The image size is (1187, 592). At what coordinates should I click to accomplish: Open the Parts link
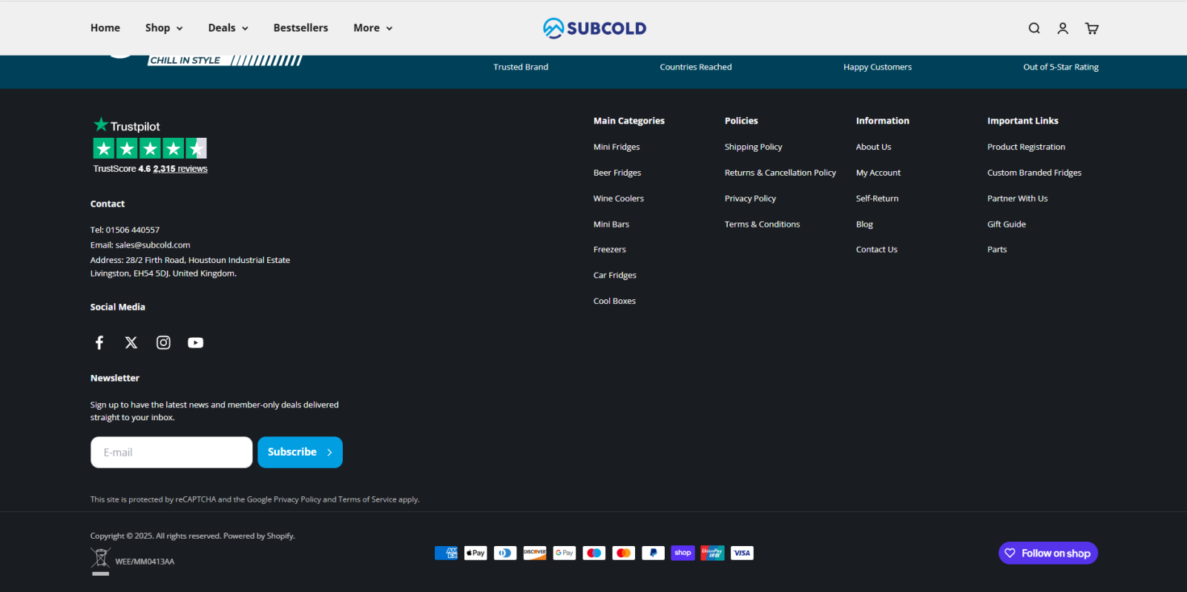[997, 250]
